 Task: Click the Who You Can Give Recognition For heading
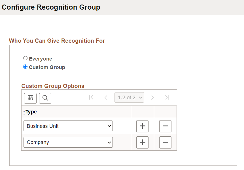point(57,41)
